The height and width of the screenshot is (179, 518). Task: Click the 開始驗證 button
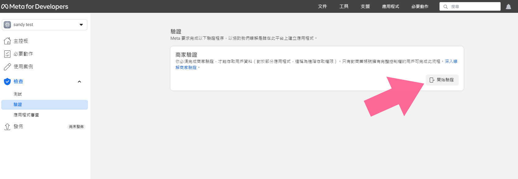[x=442, y=80]
